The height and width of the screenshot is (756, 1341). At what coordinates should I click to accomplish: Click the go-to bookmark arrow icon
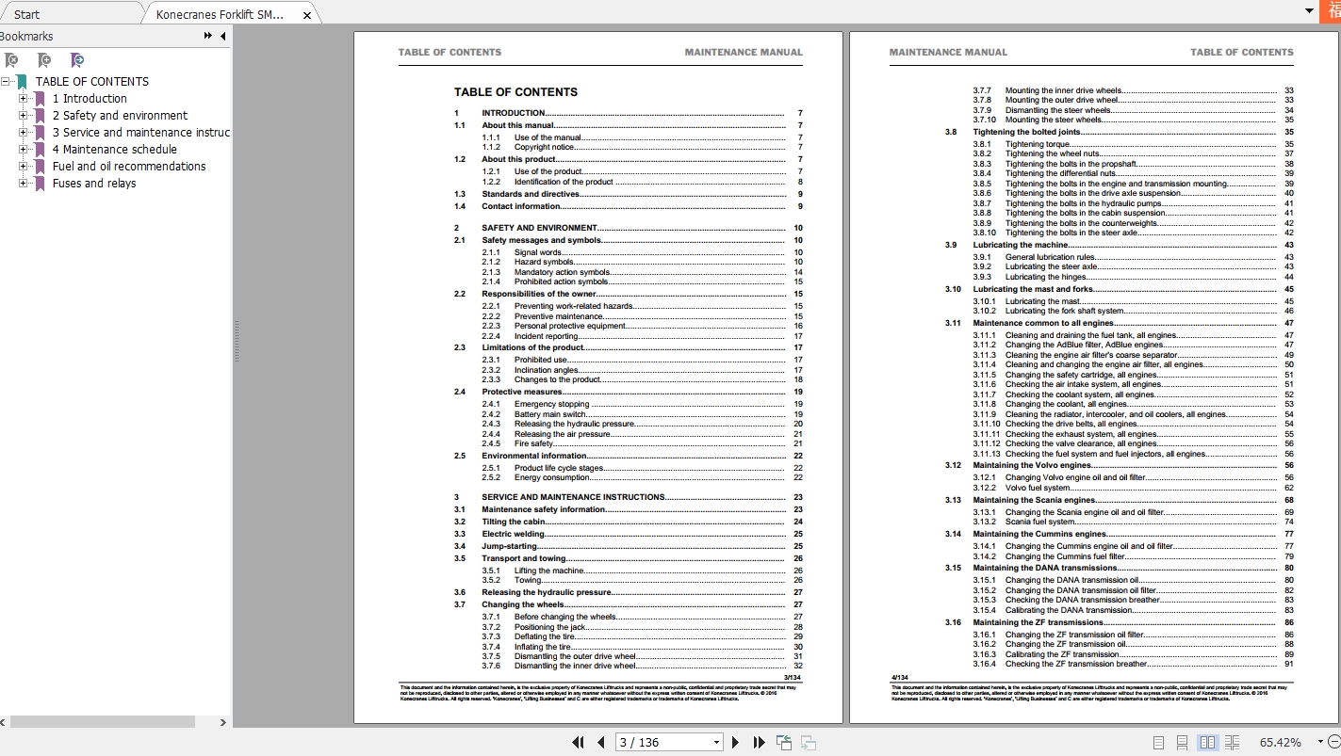(x=78, y=60)
